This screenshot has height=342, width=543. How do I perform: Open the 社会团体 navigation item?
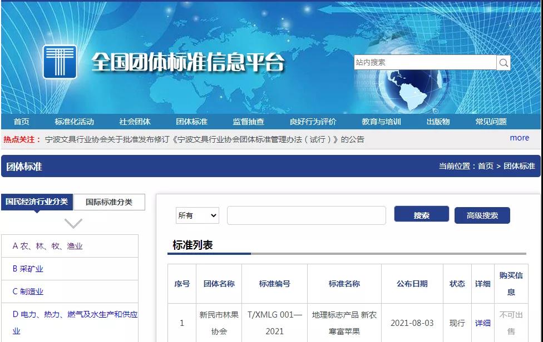(x=135, y=122)
